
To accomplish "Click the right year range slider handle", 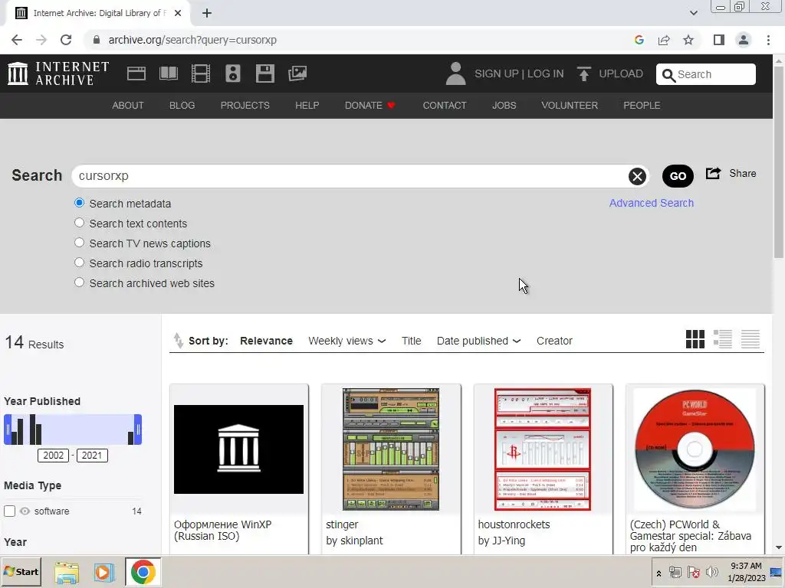I will pos(138,430).
